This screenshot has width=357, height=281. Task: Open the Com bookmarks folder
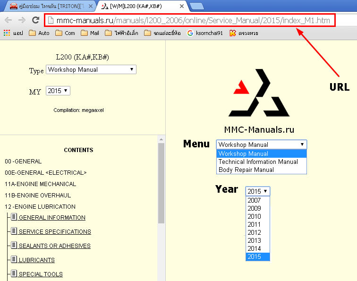point(65,33)
